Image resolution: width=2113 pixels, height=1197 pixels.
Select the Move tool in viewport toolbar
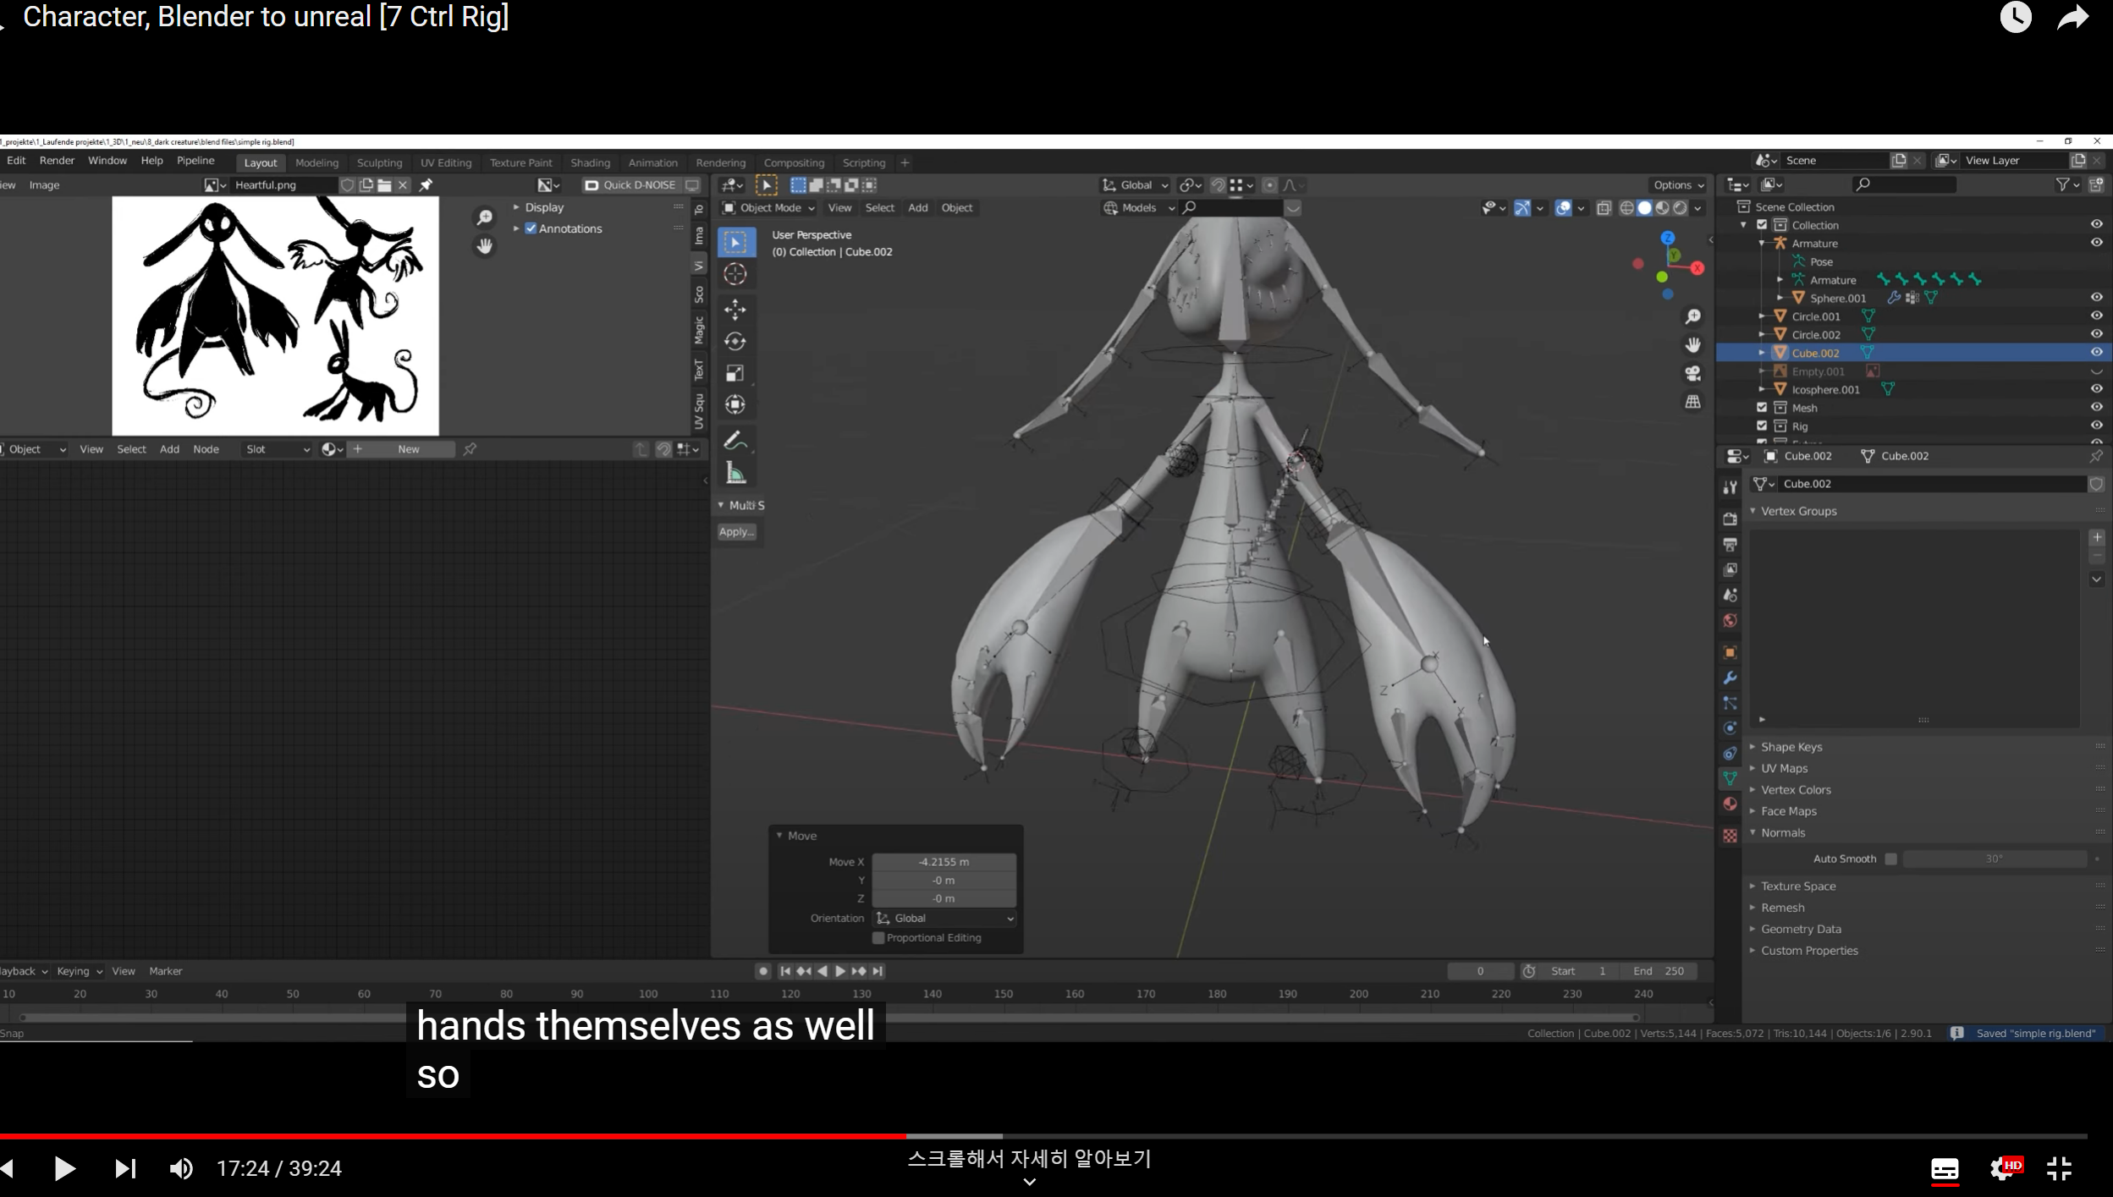click(735, 310)
